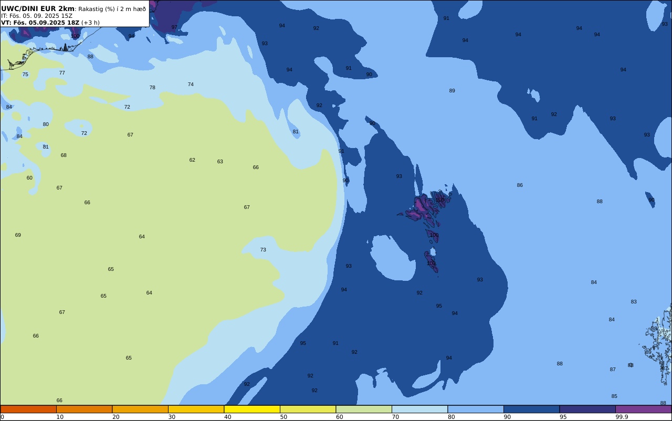Click the '30' legend tick label

(172, 417)
